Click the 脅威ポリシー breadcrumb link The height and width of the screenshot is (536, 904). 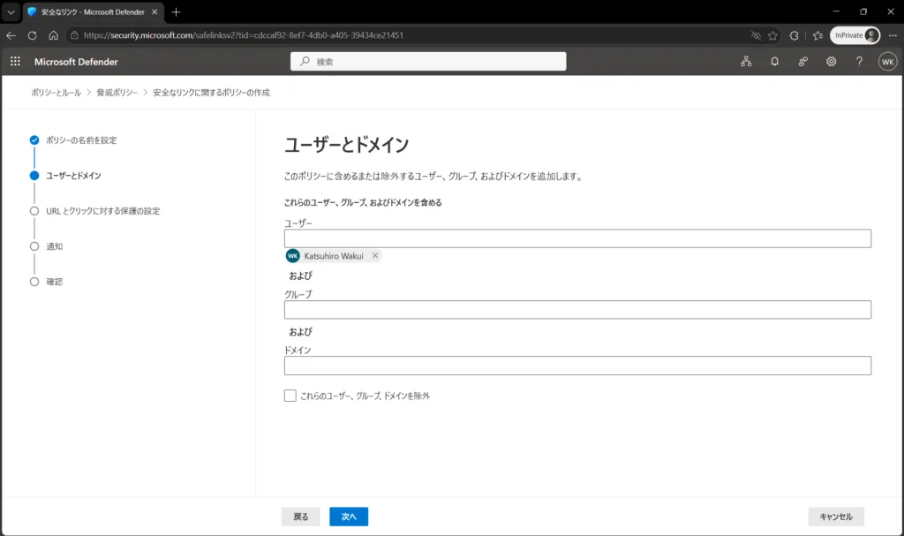point(117,93)
